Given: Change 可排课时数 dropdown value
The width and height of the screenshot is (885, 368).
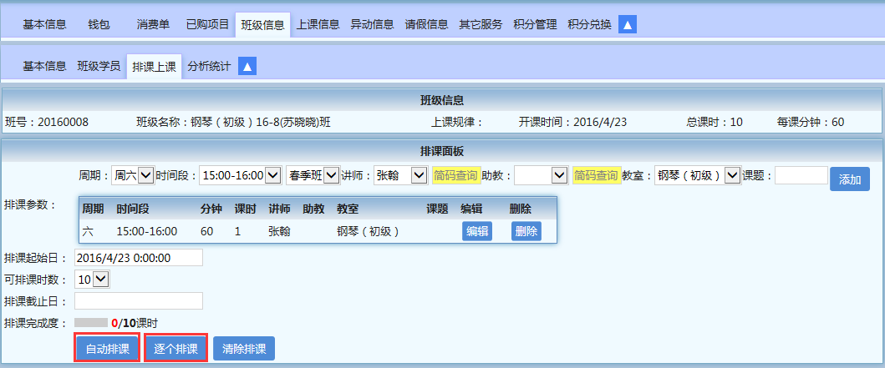Looking at the screenshot, I should click(92, 279).
